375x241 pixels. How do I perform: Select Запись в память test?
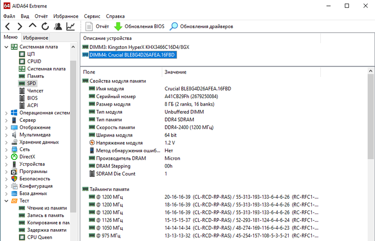click(x=45, y=215)
